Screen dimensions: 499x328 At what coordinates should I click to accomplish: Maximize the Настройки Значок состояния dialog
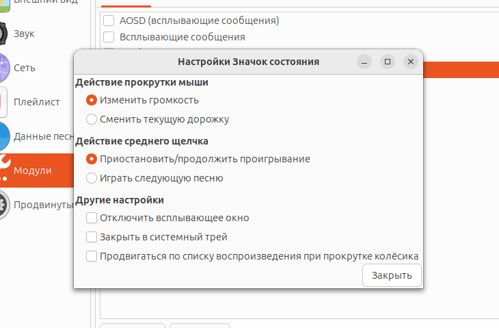click(388, 62)
